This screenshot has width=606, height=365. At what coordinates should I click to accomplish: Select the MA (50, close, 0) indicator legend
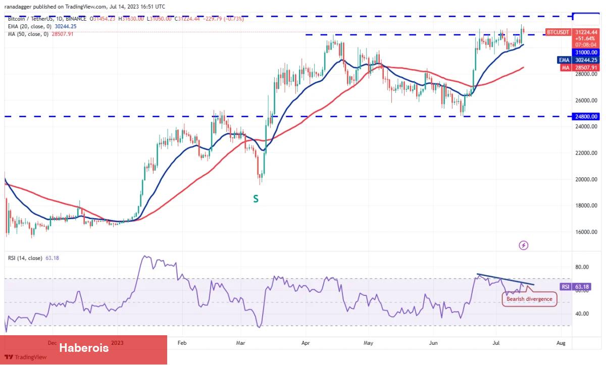click(x=28, y=34)
